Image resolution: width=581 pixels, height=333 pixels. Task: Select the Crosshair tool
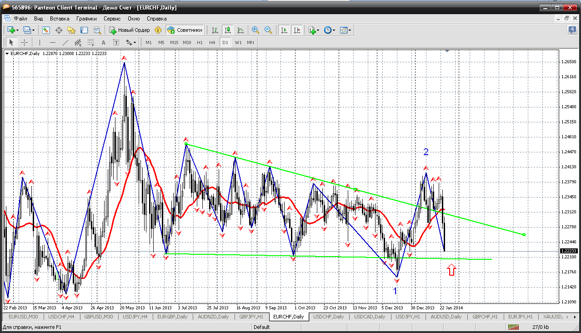pos(24,42)
